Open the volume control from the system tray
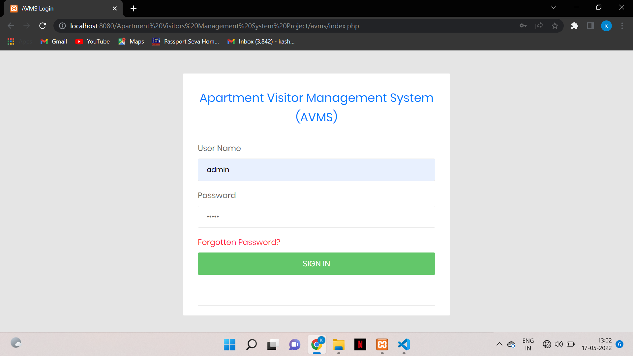Screen dimensions: 633x356 coord(558,344)
